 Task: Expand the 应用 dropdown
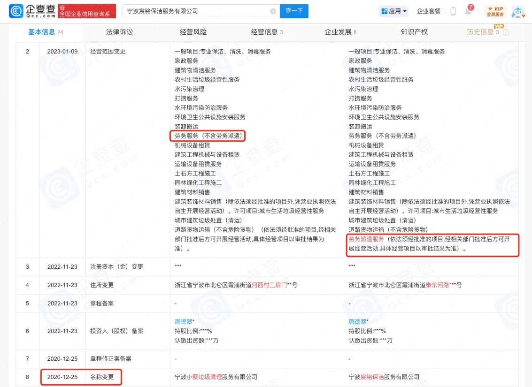pos(393,11)
